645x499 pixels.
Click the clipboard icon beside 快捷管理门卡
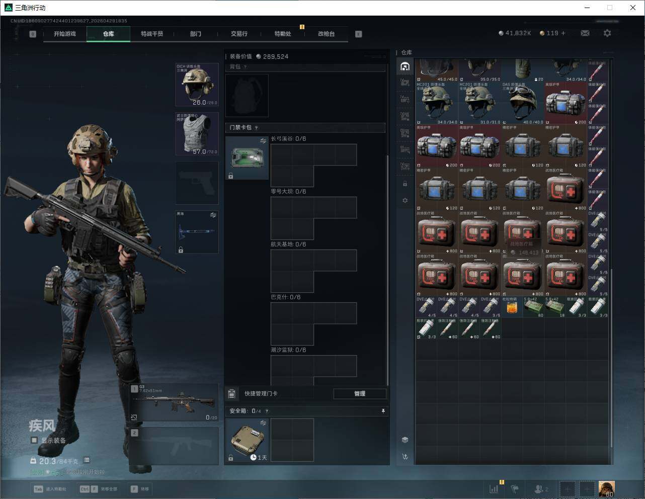pyautogui.click(x=231, y=393)
